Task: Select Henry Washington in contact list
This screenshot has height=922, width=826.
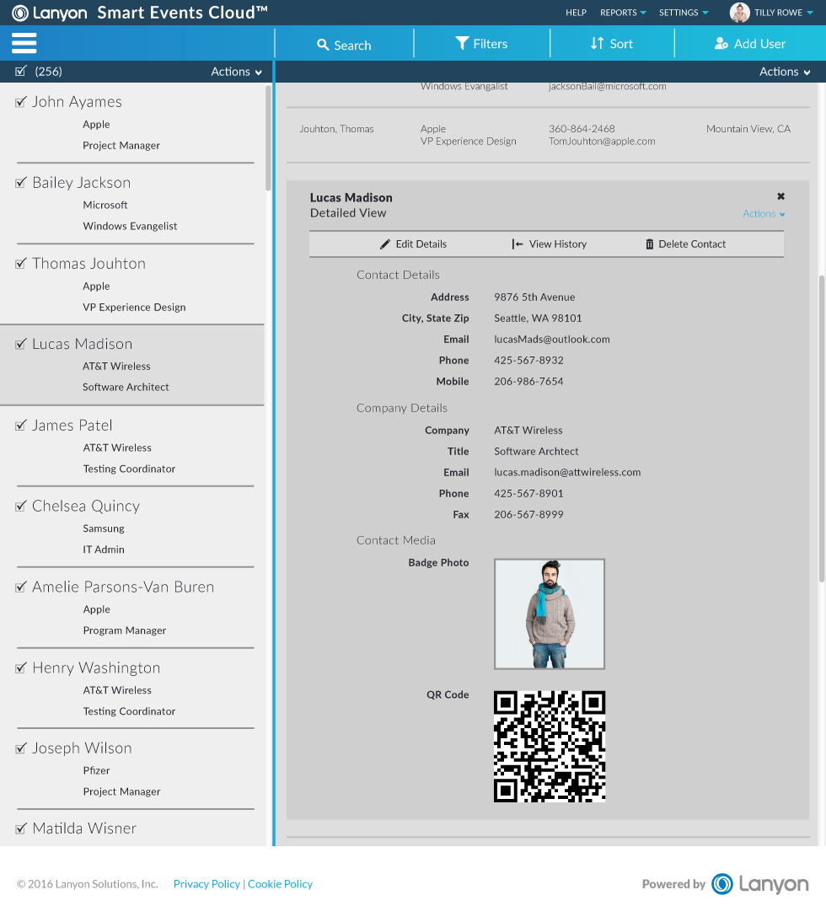Action: click(x=96, y=667)
